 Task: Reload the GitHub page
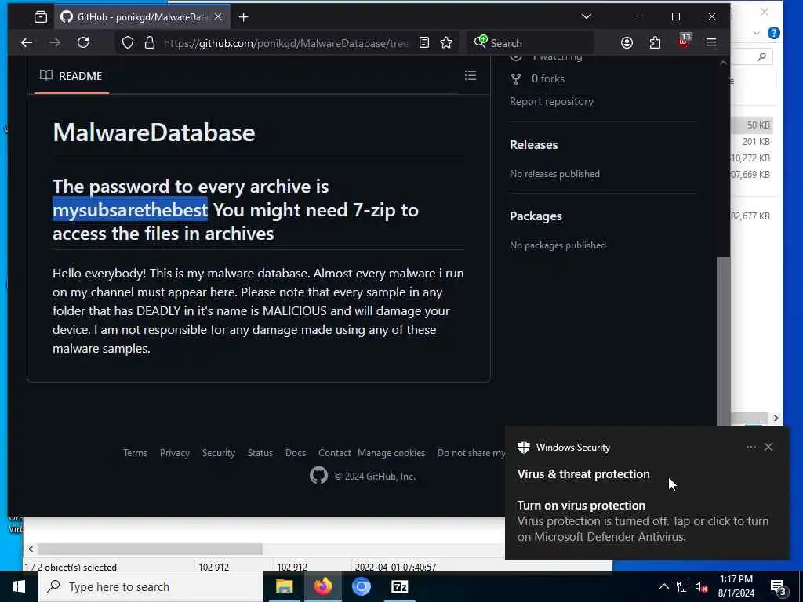[x=83, y=43]
